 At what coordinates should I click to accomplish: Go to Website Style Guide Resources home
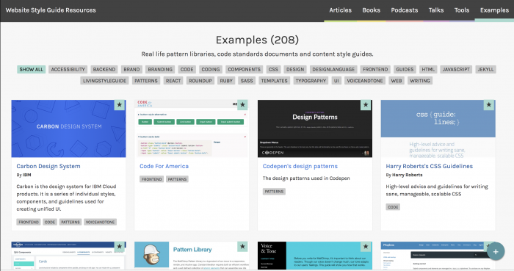coord(51,10)
